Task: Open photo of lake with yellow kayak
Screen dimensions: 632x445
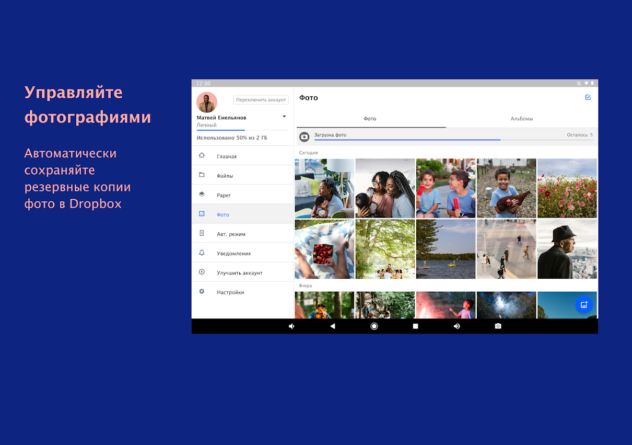Action: click(x=446, y=249)
